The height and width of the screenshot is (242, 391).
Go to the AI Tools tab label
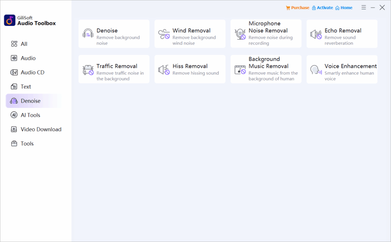click(x=30, y=115)
